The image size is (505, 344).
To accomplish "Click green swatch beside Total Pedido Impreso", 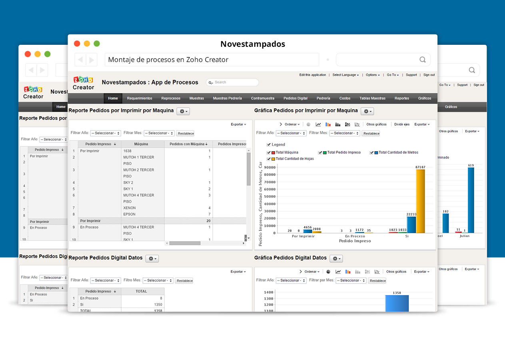I will (325, 153).
